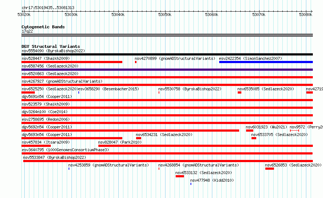This screenshot has width=323, height=198.
Task: Click red bar under dgv3264n100
Action: pos(167,115)
